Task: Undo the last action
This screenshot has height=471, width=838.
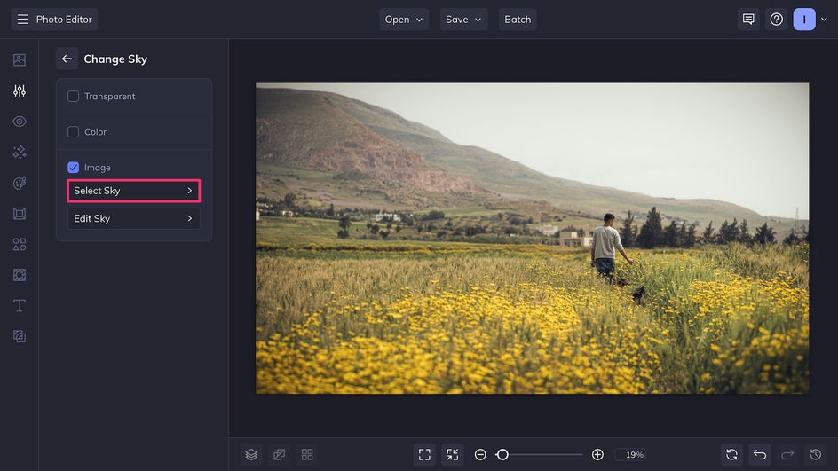Action: pos(760,454)
